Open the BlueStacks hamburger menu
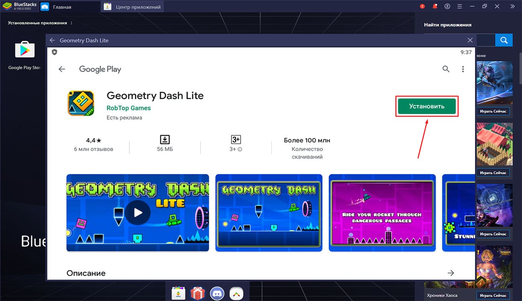 click(460, 6)
